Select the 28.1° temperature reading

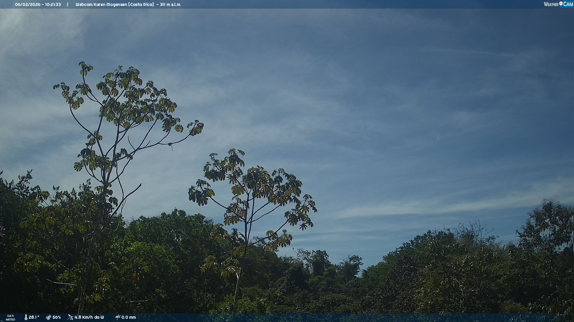click(x=34, y=317)
